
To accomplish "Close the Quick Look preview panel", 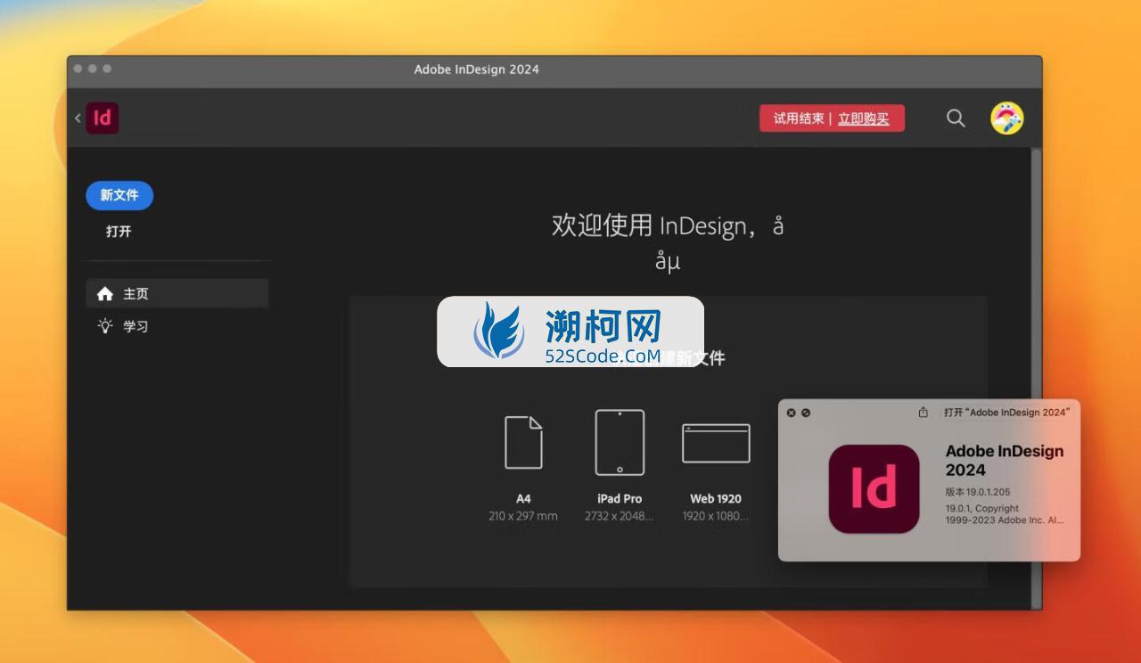I will tap(791, 413).
